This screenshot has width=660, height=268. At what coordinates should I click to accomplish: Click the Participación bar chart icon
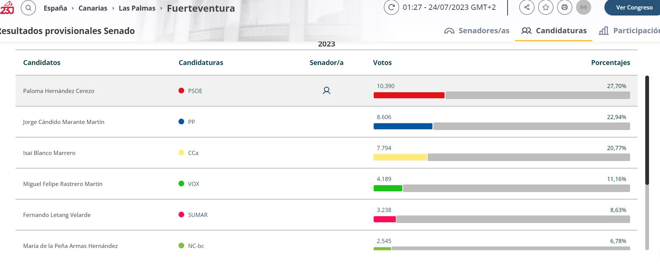[x=604, y=31]
